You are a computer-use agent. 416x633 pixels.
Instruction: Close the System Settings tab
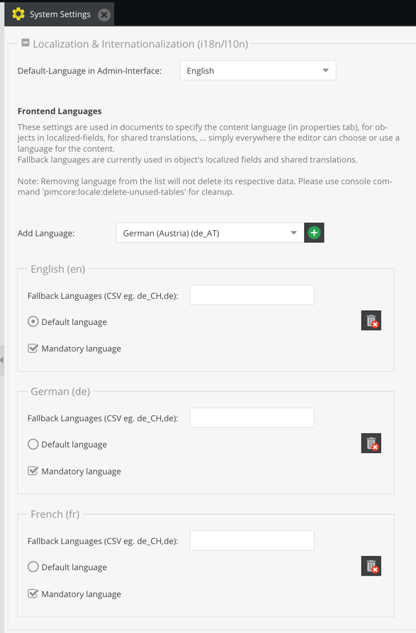coord(103,15)
